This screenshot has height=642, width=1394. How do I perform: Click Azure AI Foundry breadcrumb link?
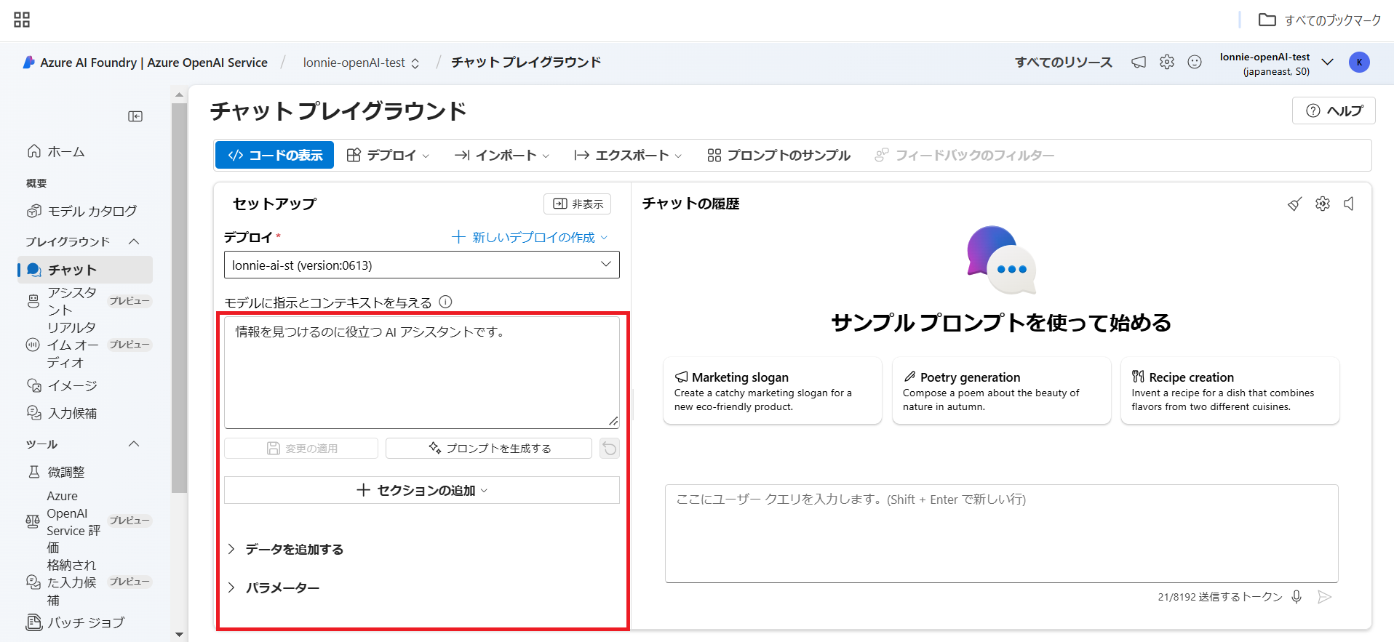[x=154, y=63]
